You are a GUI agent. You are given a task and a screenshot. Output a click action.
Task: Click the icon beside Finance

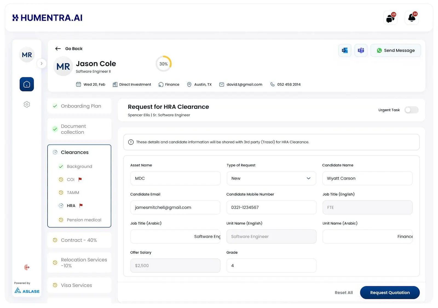click(161, 84)
